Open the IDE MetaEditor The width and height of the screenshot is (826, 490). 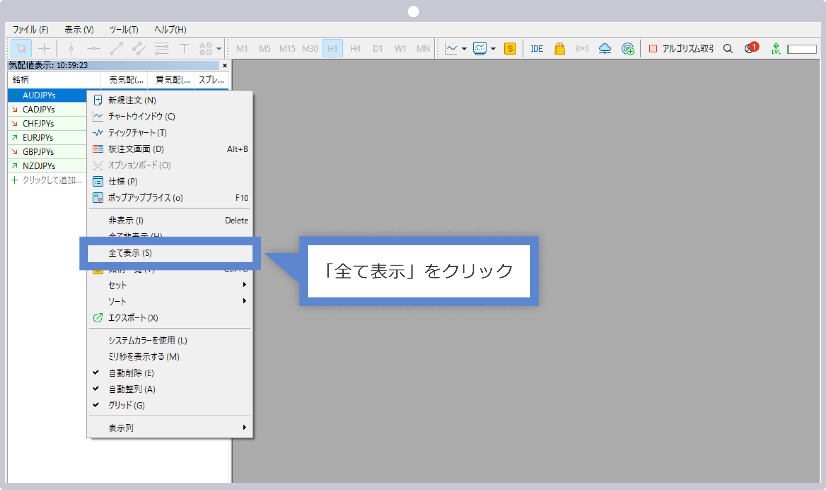(x=537, y=49)
